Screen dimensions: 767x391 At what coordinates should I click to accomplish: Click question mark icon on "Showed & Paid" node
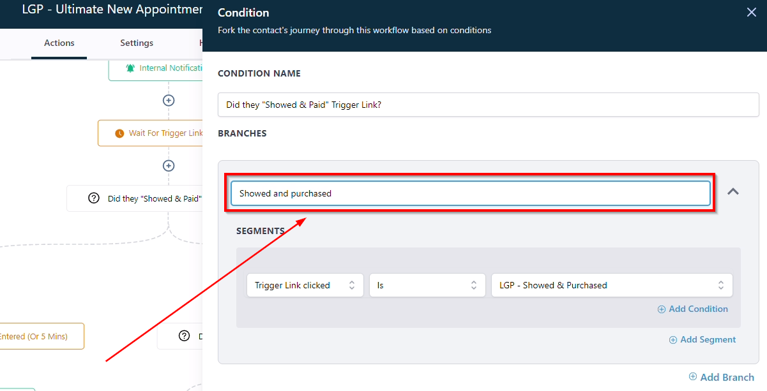[x=94, y=198]
